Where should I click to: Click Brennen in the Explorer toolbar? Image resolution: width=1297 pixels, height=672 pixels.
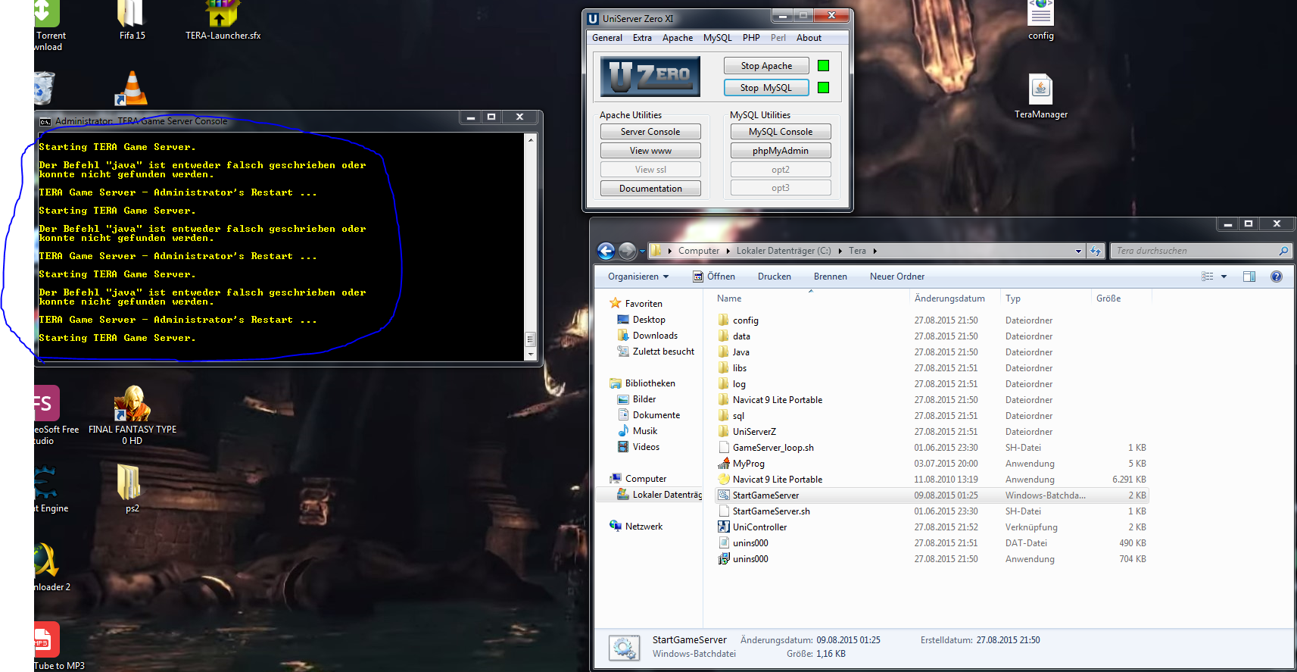[x=831, y=277]
